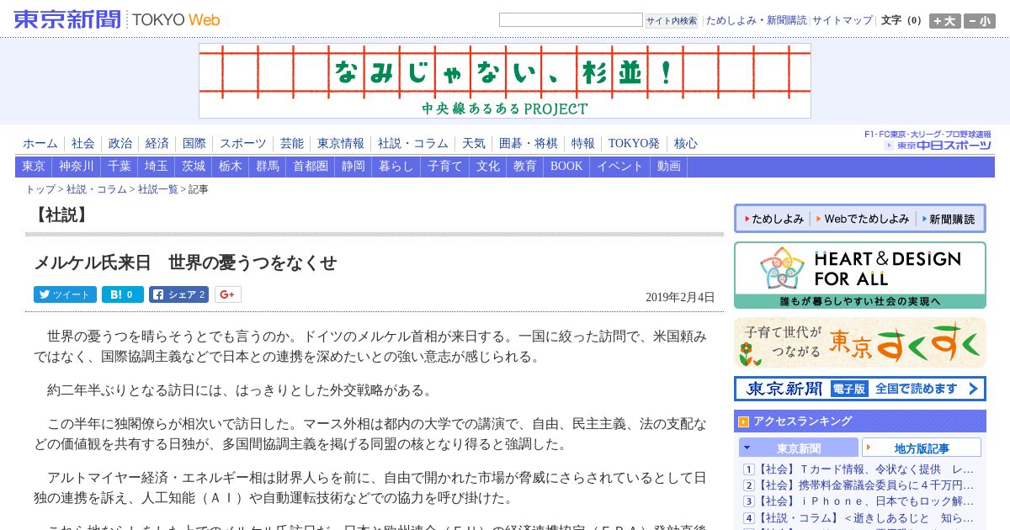Select イベント in the blue bar
Screen dimensions: 1010x530
click(x=620, y=167)
